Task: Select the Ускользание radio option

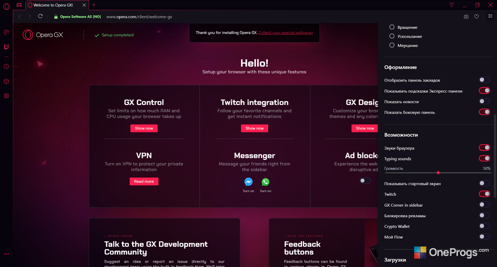Action: tap(392, 36)
